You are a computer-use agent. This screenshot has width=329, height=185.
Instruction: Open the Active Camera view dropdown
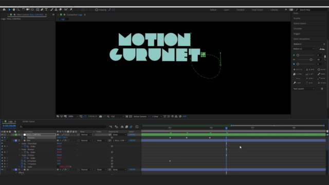tap(141, 117)
